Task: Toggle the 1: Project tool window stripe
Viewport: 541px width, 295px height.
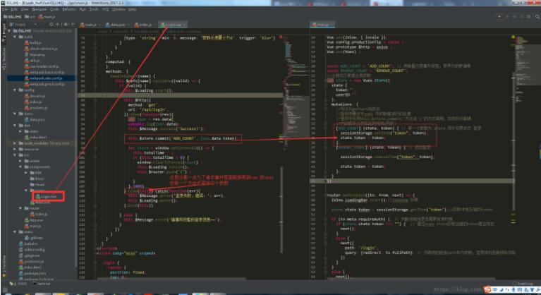Action: [x=4, y=32]
